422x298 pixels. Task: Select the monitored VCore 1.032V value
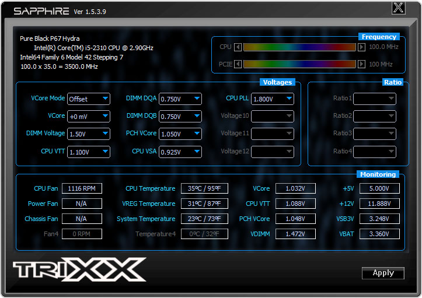(x=295, y=188)
